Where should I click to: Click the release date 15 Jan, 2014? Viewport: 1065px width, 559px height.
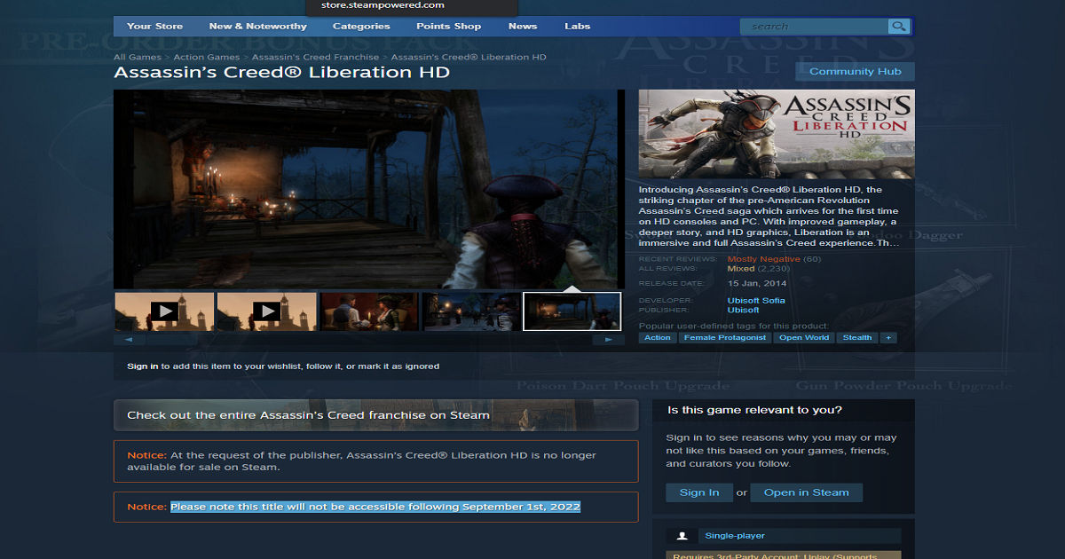click(x=757, y=284)
